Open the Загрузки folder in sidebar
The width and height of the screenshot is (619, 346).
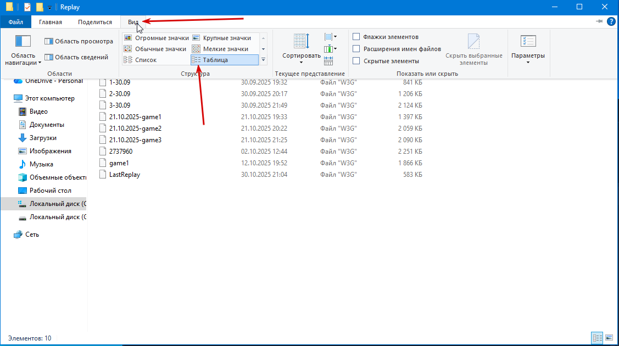[x=37, y=138]
